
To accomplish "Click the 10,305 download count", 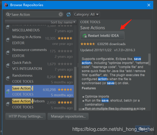I will (50, 38).
